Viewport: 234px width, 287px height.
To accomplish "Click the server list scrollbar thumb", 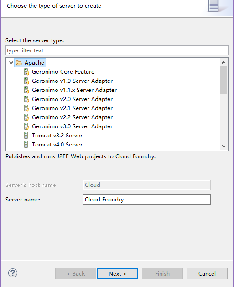I will pyautogui.click(x=224, y=80).
